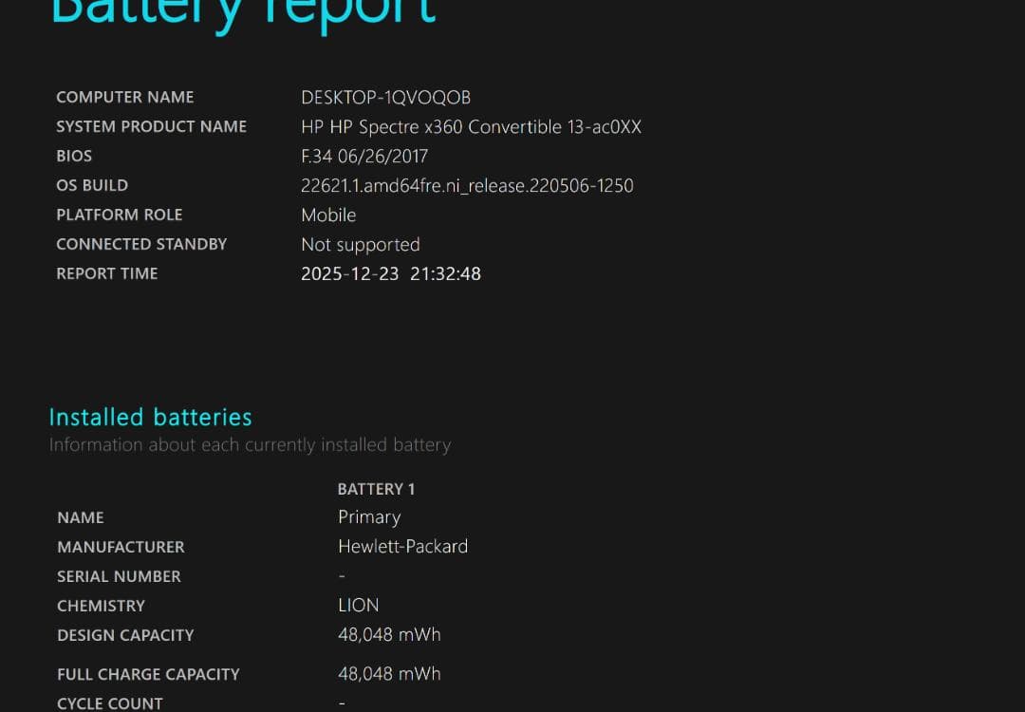Select the Primary battery name value
The height and width of the screenshot is (712, 1025).
tap(369, 517)
